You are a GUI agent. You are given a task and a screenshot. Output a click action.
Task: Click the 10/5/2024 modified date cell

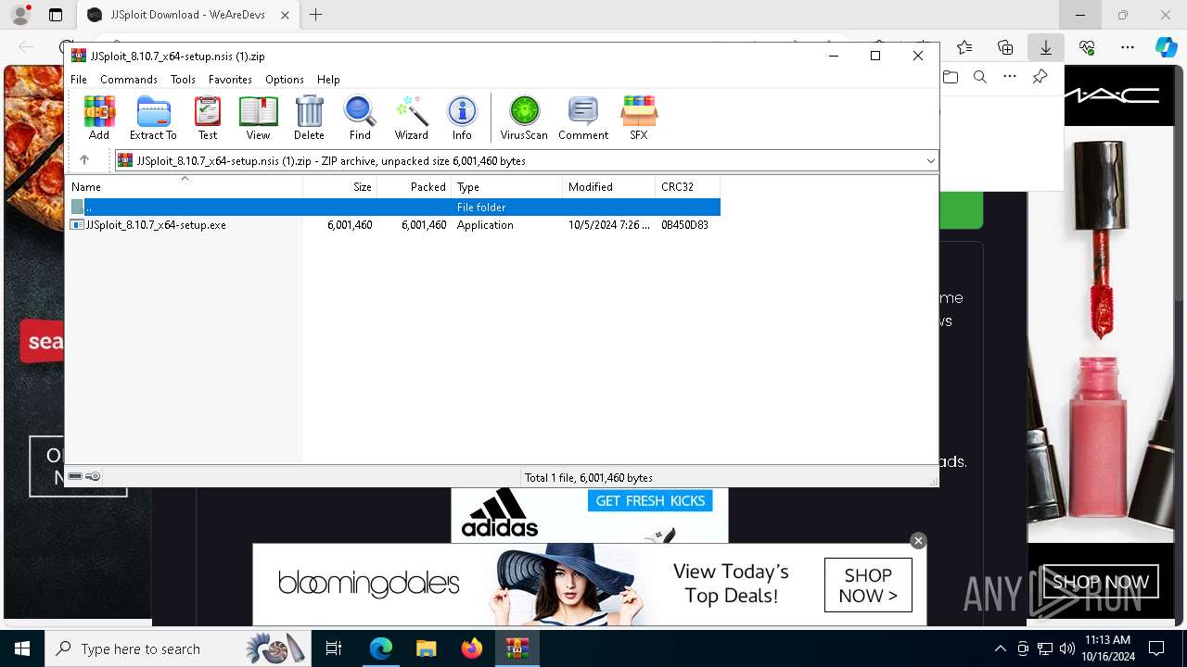tap(609, 225)
